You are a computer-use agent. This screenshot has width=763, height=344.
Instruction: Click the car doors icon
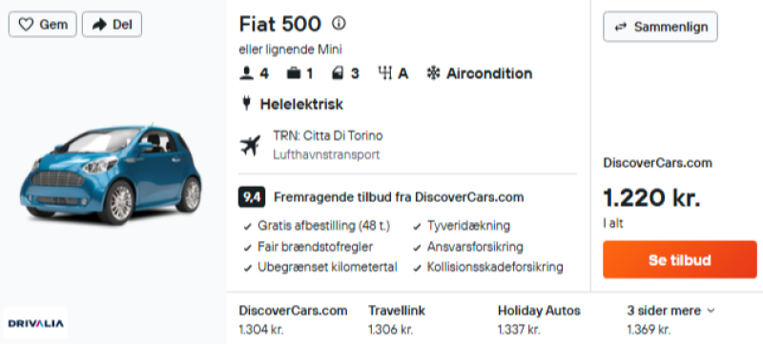coord(338,73)
